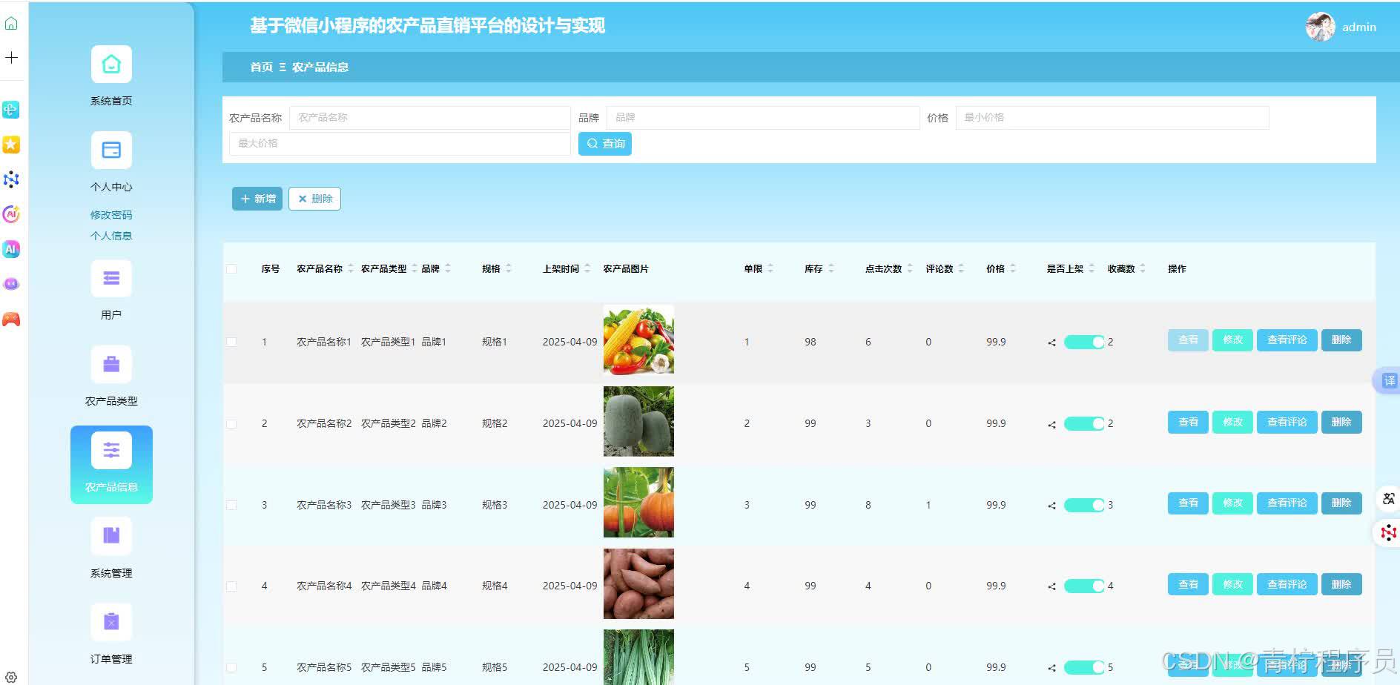
Task: Sort table by 价格 using its sort arrows
Action: pos(1013,268)
